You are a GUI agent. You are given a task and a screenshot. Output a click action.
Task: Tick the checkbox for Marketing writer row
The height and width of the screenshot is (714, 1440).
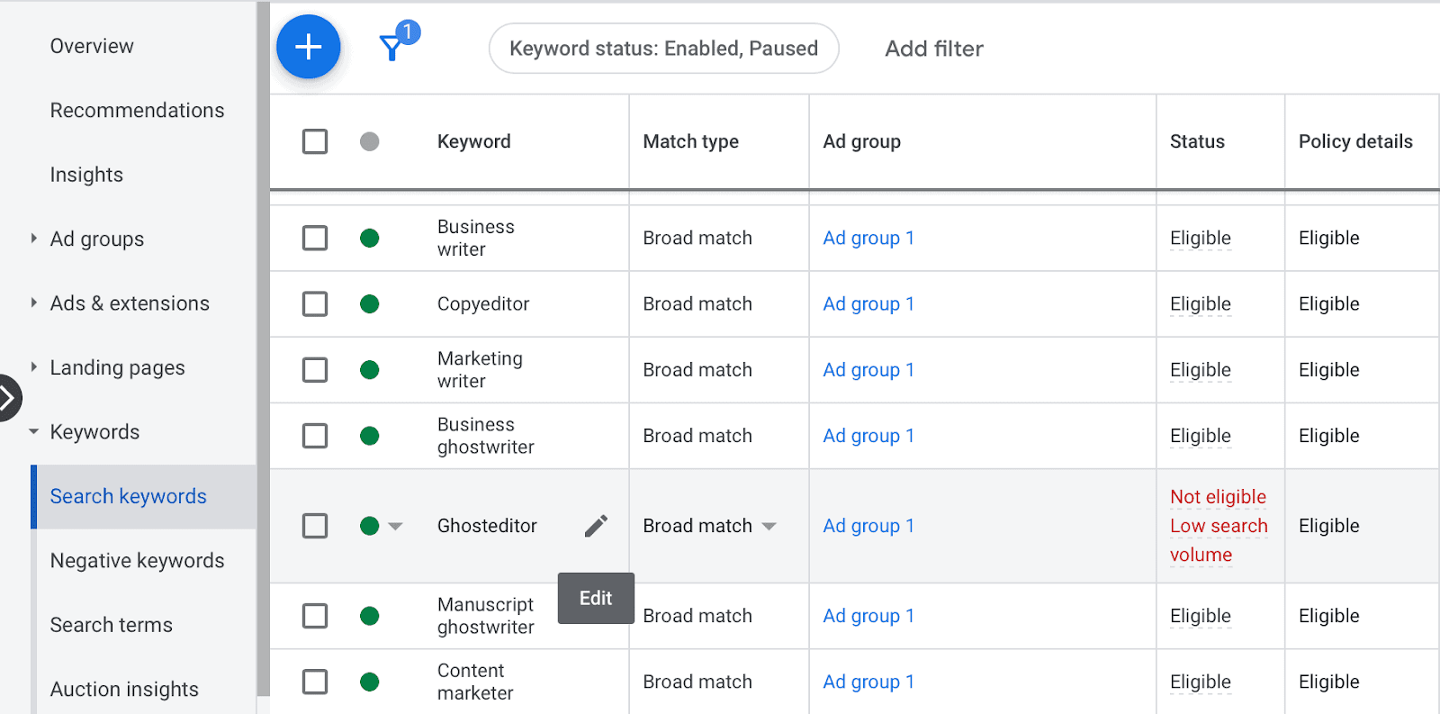pyautogui.click(x=315, y=370)
